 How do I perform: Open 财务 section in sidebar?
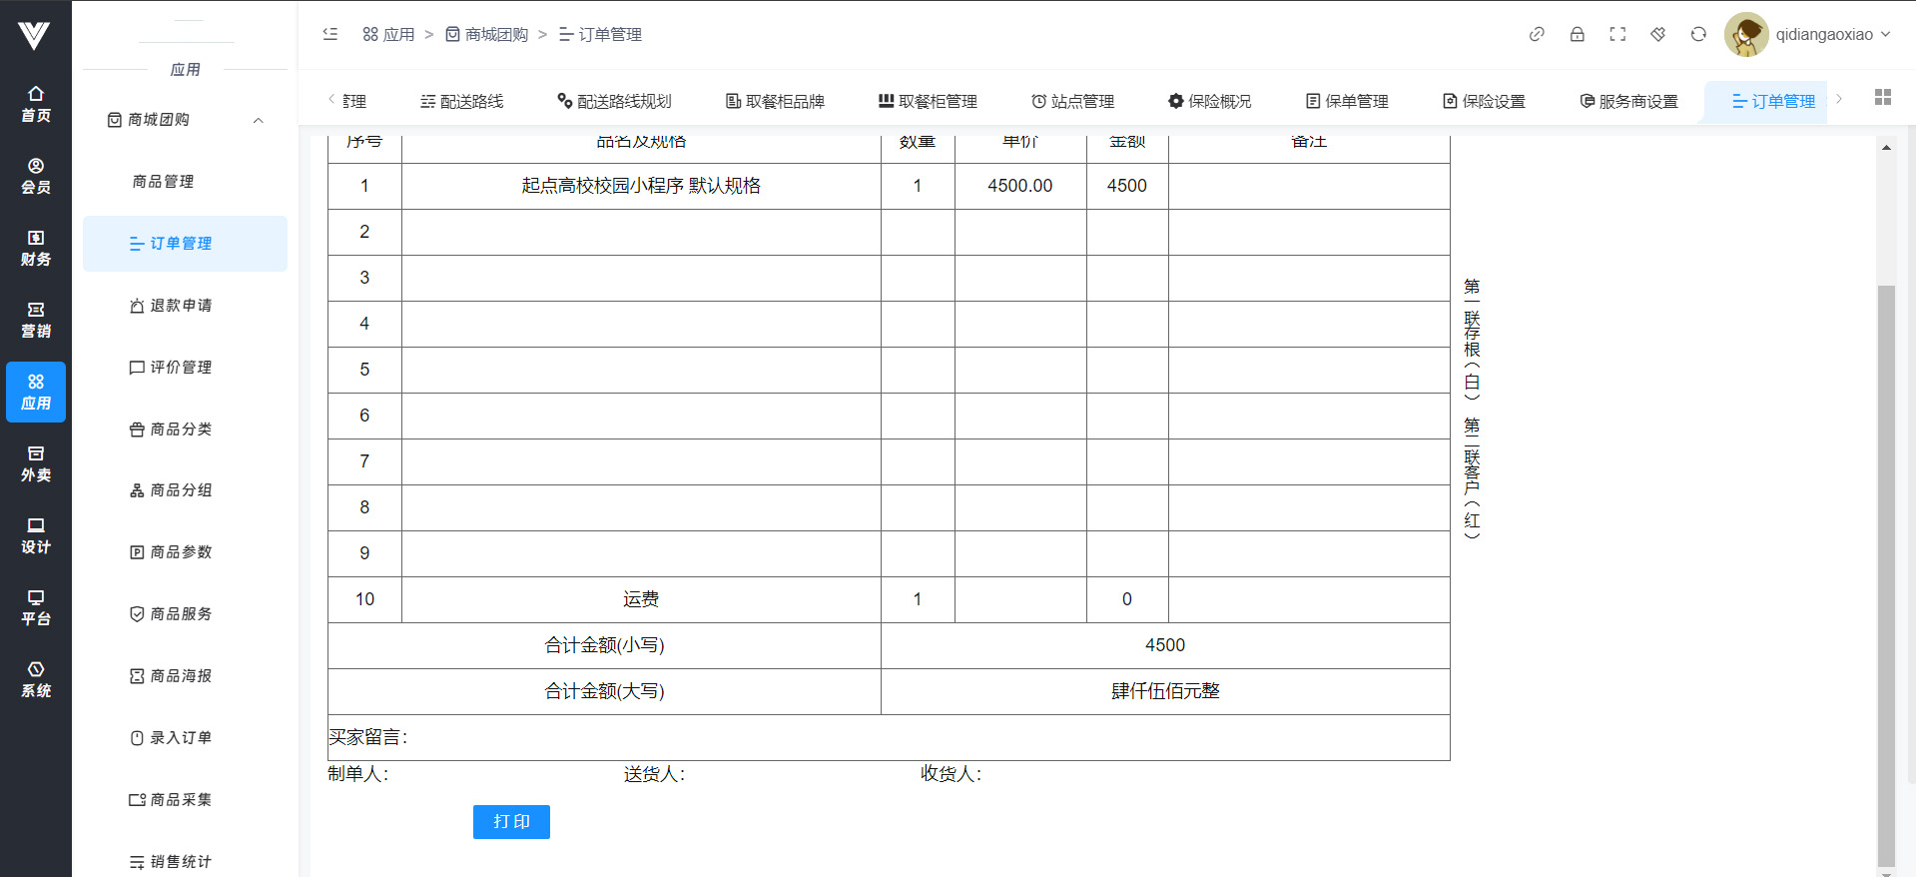click(x=36, y=248)
